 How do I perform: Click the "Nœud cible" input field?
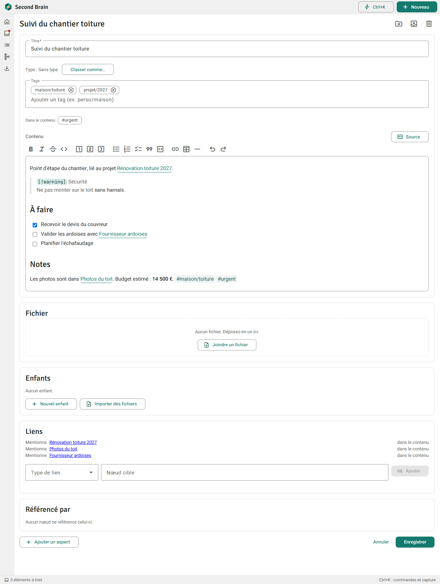coord(245,472)
